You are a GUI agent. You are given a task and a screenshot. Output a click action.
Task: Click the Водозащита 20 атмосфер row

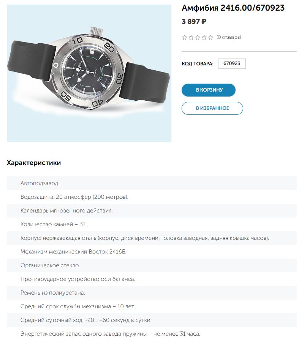pos(74,197)
